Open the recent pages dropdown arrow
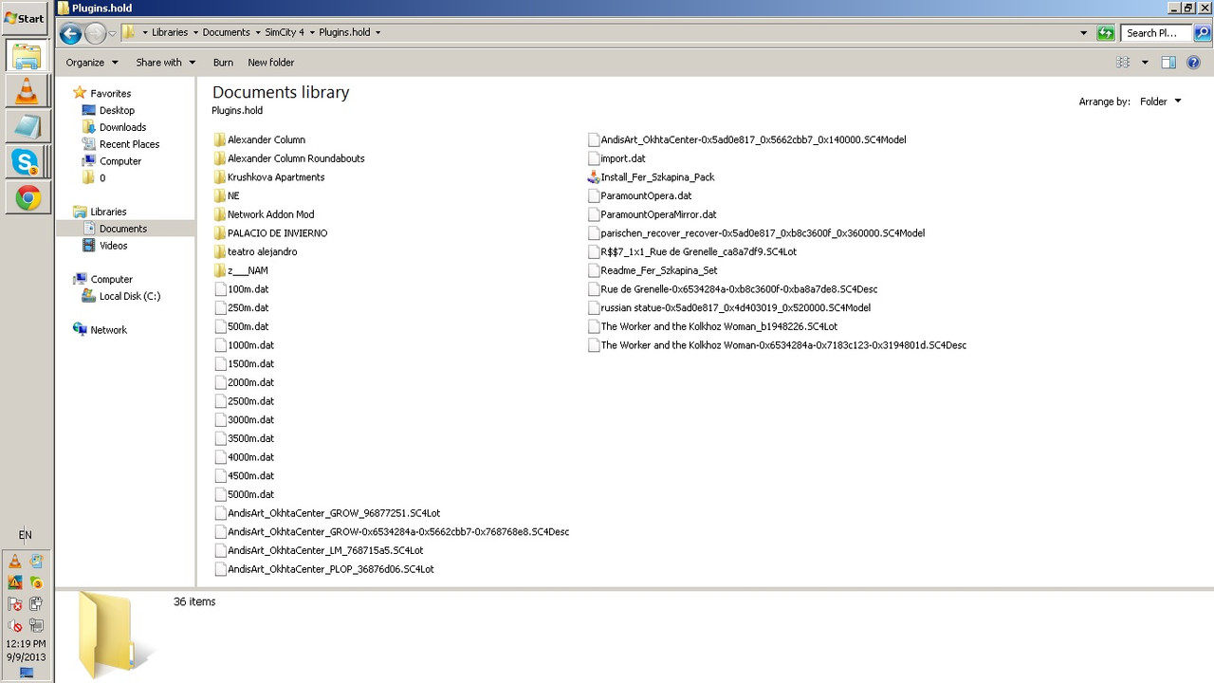The image size is (1214, 683). pos(112,33)
